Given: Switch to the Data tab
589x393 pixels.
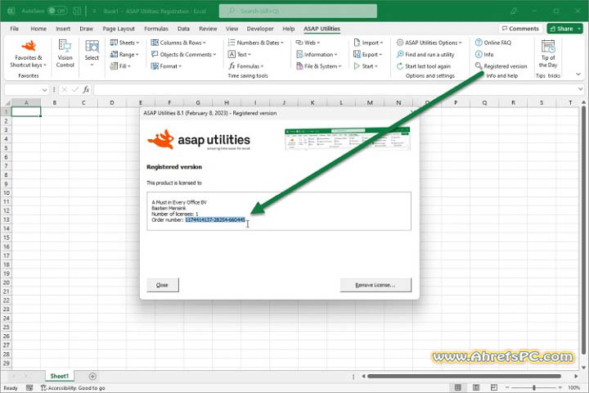Looking at the screenshot, I should (x=183, y=29).
